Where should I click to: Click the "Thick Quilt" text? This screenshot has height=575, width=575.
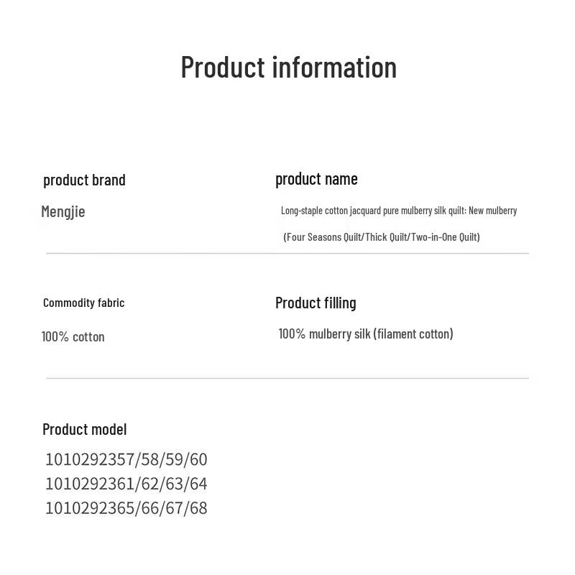coord(386,237)
